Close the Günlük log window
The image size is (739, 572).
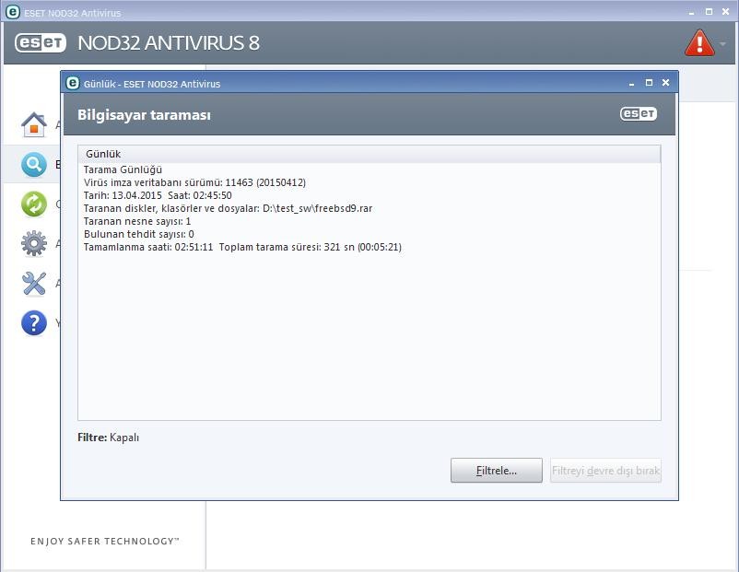(665, 83)
